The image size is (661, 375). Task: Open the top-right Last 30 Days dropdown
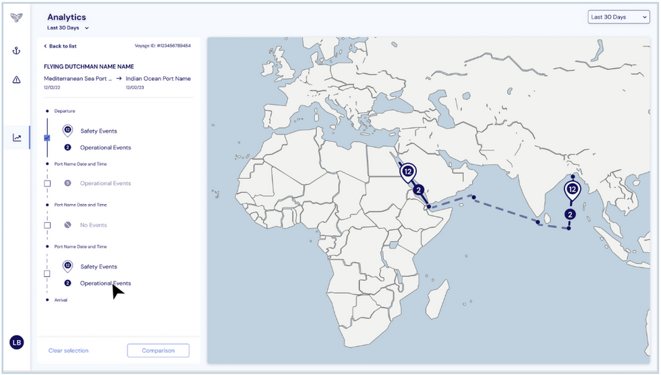coord(618,17)
